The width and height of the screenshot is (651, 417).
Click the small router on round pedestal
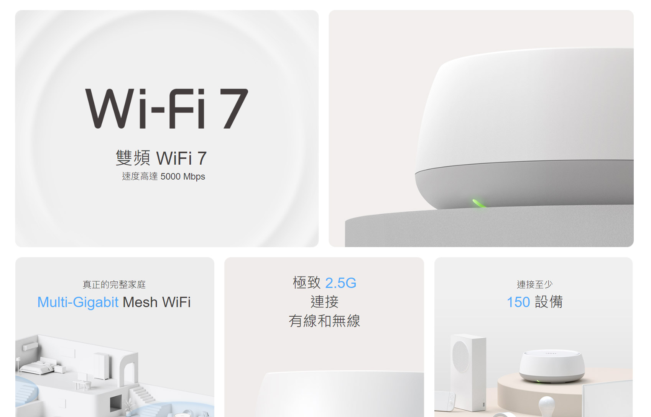pos(552,366)
